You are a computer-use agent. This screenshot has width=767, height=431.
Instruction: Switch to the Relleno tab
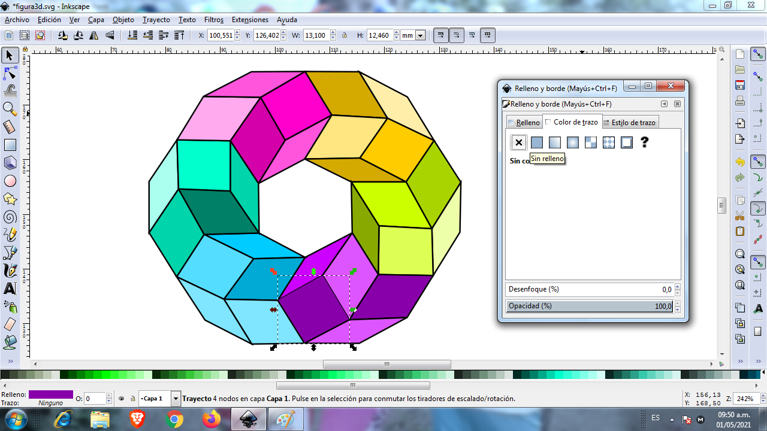(524, 123)
